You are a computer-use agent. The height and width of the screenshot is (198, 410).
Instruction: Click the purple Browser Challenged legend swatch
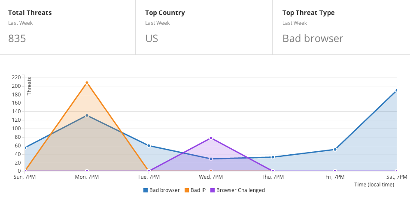[x=213, y=190]
